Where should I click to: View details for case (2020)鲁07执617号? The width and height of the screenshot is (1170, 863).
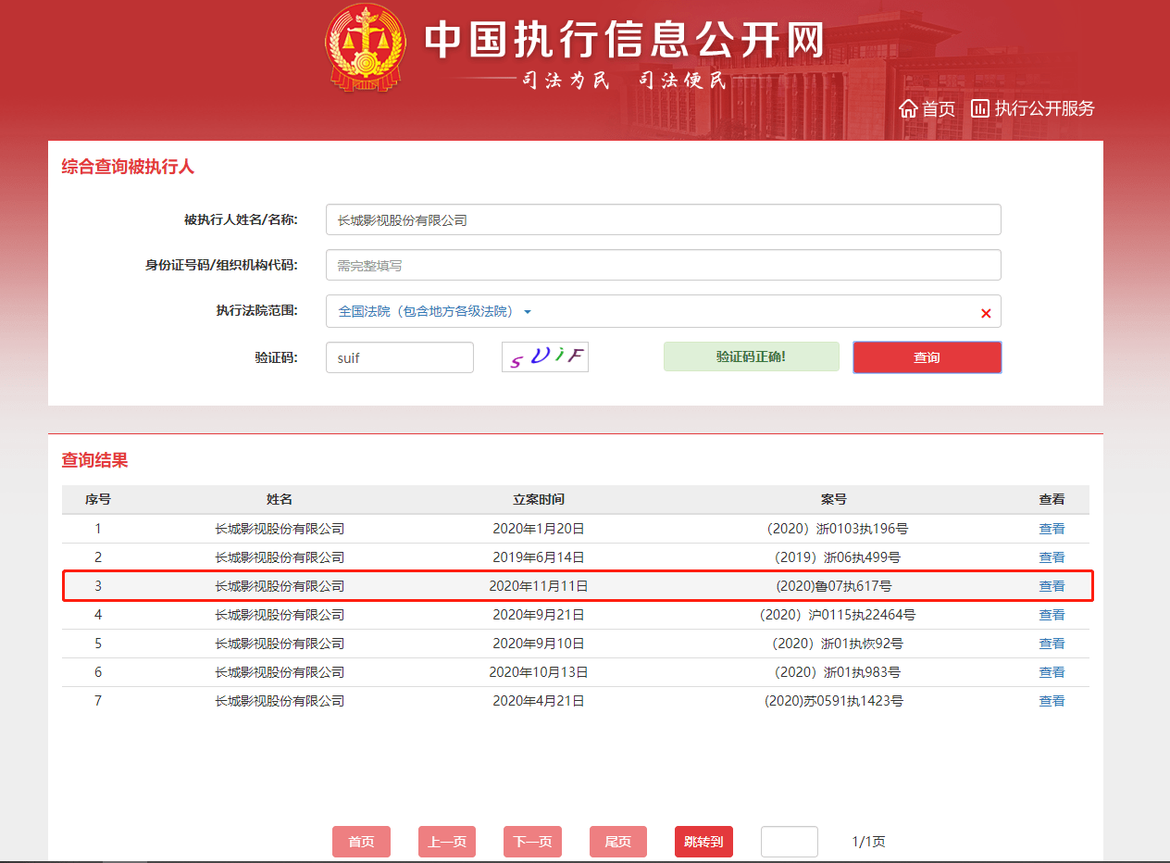point(1052,585)
